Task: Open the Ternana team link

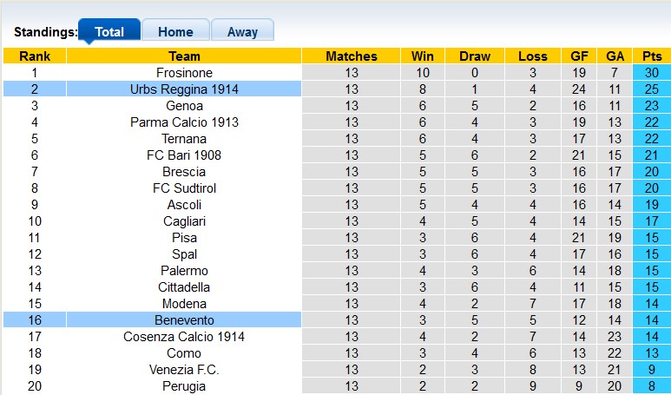Action: (184, 139)
